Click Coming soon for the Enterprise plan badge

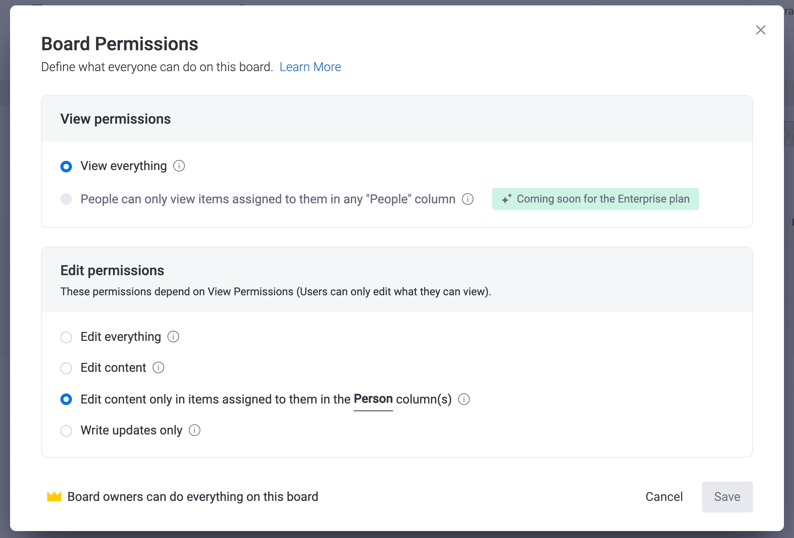click(x=595, y=199)
